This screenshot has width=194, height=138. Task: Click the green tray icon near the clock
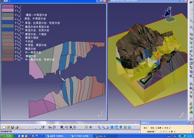(182, 136)
